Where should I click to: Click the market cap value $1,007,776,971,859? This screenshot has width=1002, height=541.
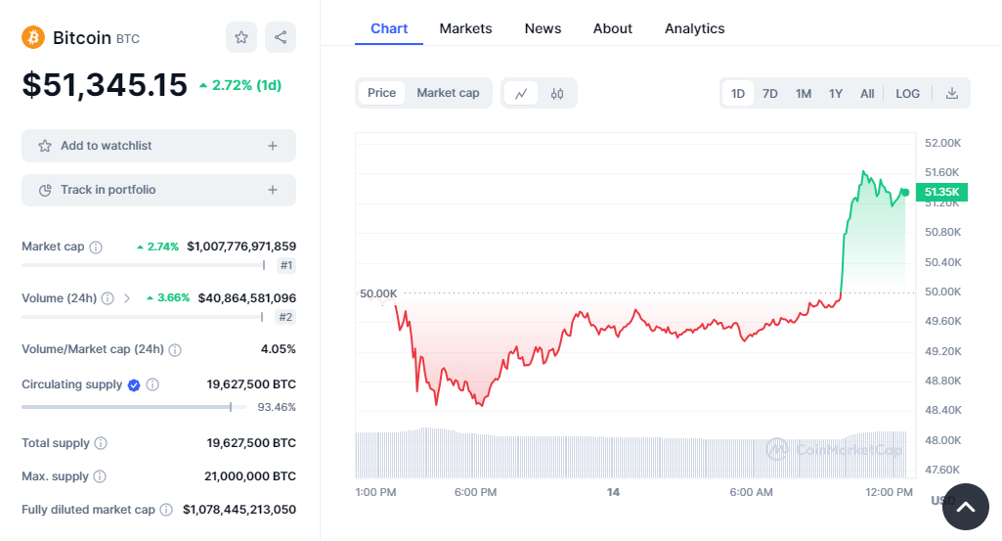pyautogui.click(x=241, y=247)
